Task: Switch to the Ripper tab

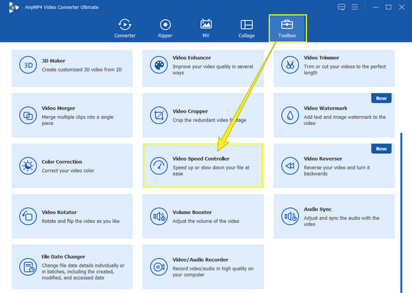Action: (165, 28)
